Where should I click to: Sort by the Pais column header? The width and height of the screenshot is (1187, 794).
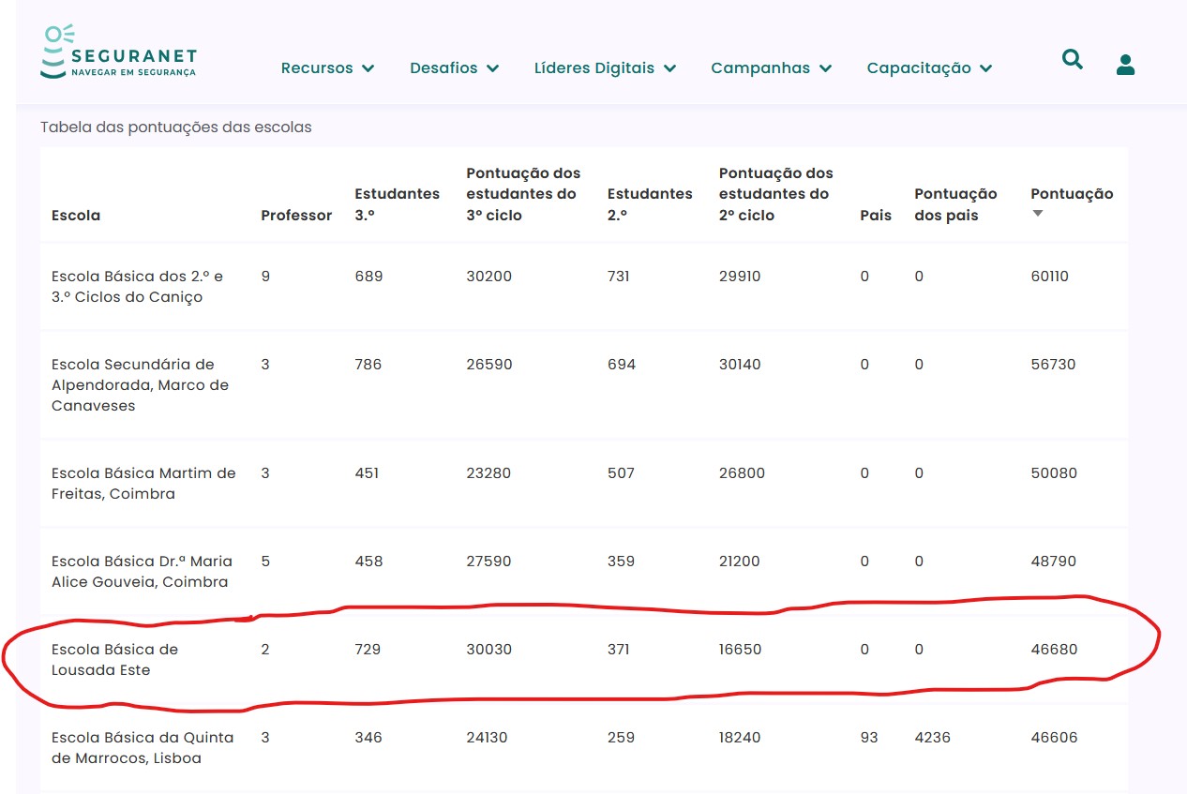(x=876, y=215)
